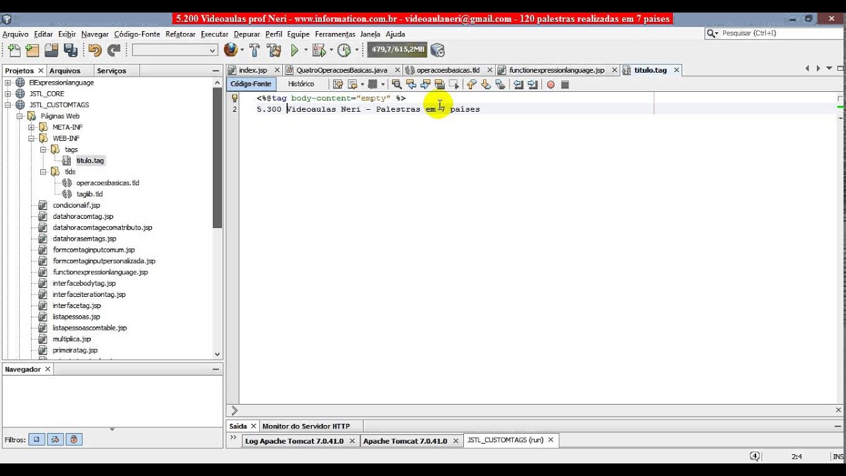Select titulo.tag in the project tree
846x476 pixels.
[x=90, y=161]
